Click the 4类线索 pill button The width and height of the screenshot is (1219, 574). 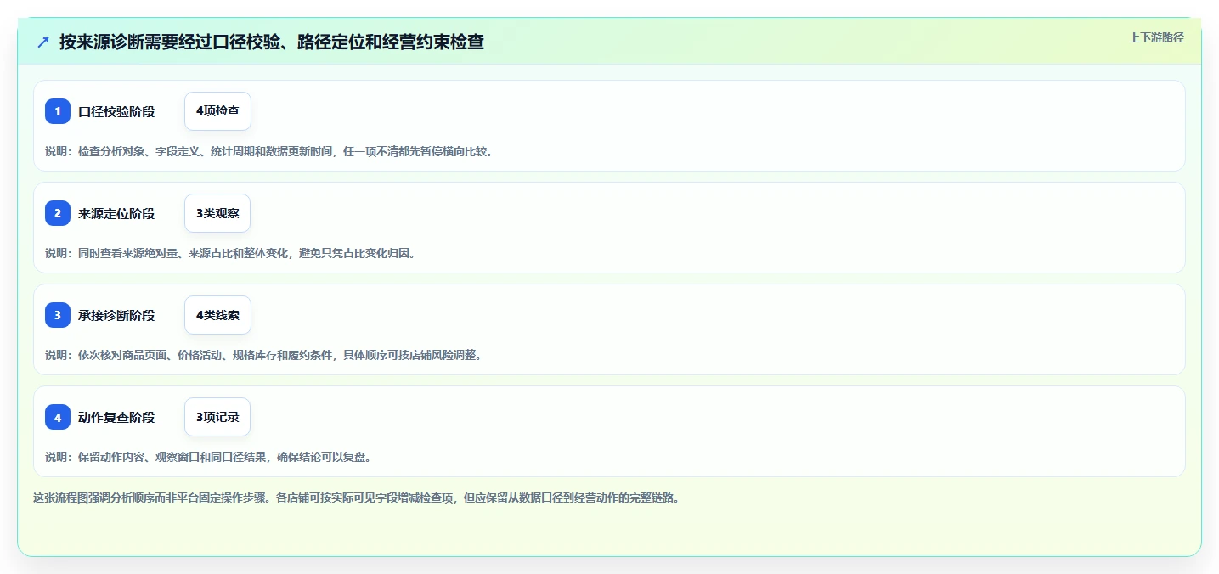(x=217, y=315)
